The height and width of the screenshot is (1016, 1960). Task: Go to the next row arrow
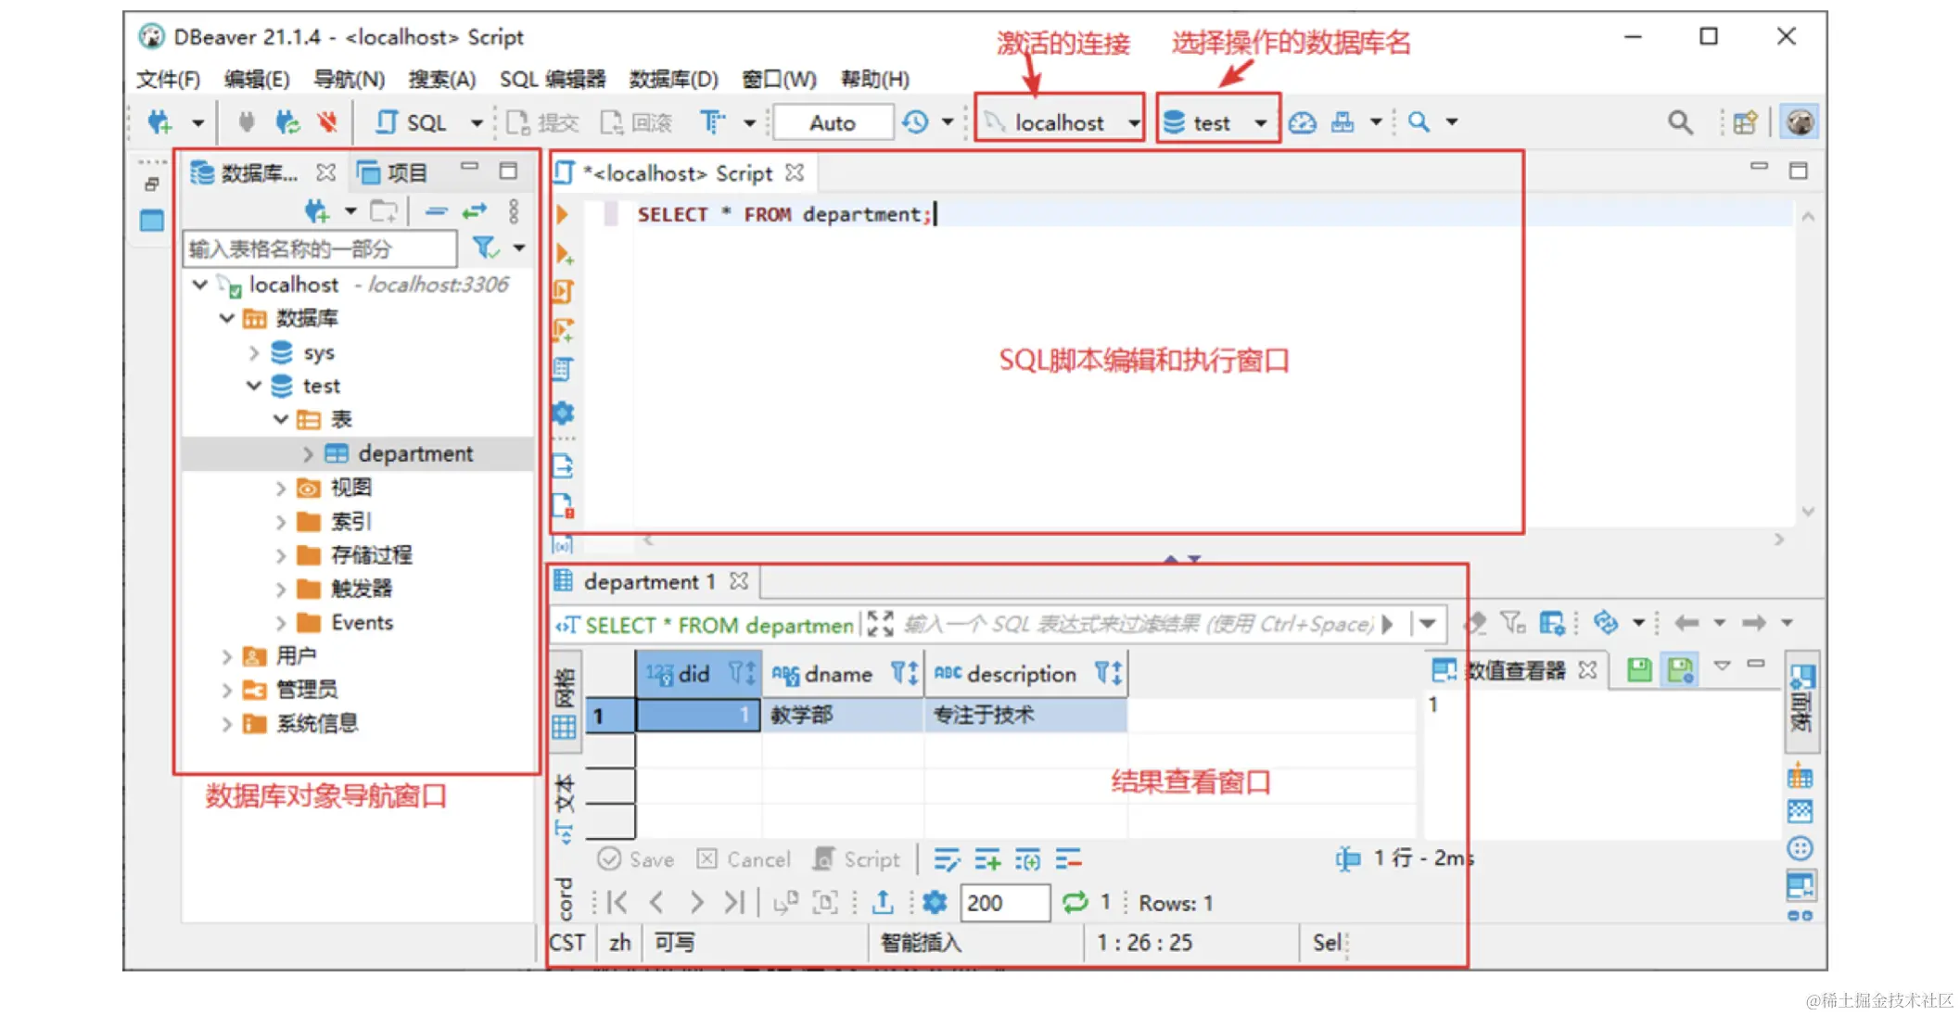pyautogui.click(x=696, y=902)
